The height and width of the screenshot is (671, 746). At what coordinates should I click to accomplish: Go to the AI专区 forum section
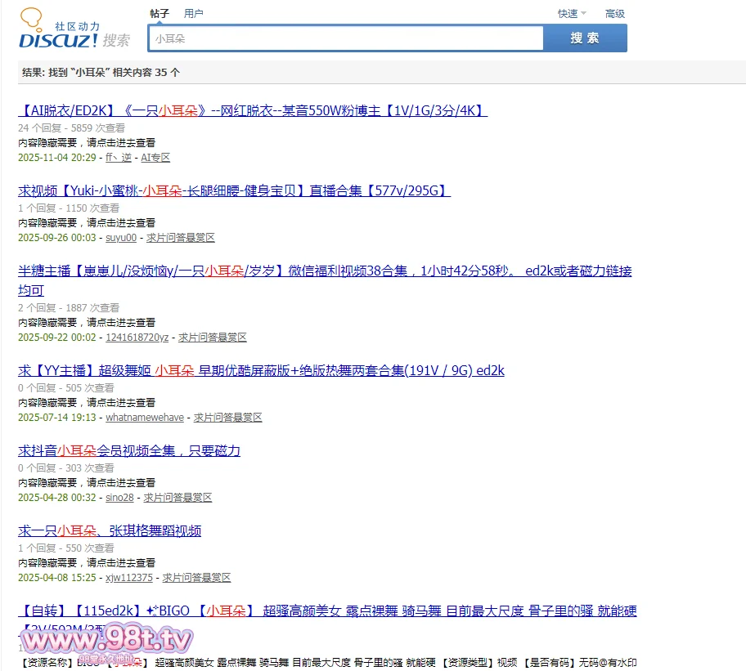point(155,157)
